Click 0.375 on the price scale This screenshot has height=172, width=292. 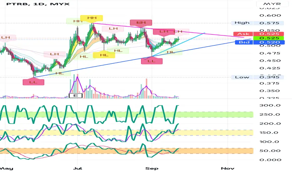pyautogui.click(x=270, y=83)
